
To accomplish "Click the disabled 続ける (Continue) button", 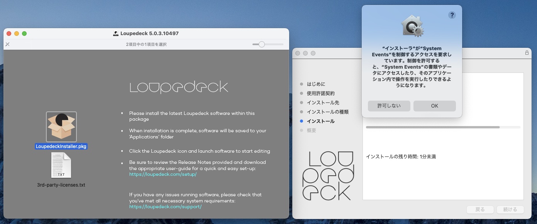I will pyautogui.click(x=510, y=210).
